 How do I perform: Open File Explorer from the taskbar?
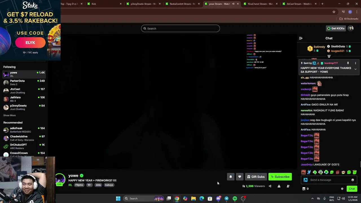coord(193,198)
